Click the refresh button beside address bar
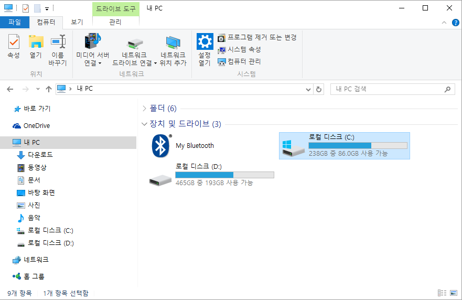Screen dimensions: 462x300 (318, 89)
